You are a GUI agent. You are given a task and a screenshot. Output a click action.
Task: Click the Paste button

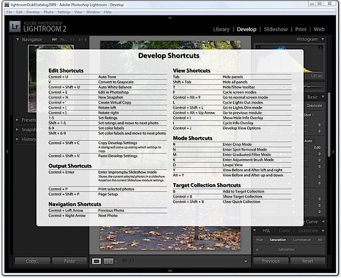click(x=69, y=261)
